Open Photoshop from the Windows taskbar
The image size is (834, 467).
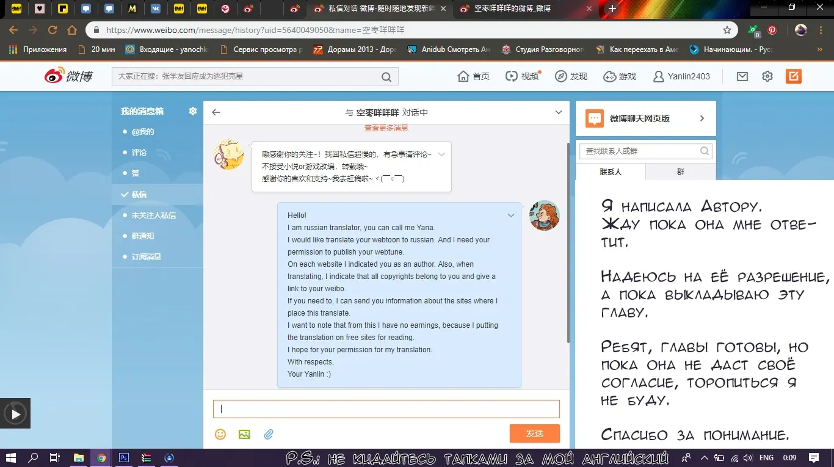pos(124,457)
